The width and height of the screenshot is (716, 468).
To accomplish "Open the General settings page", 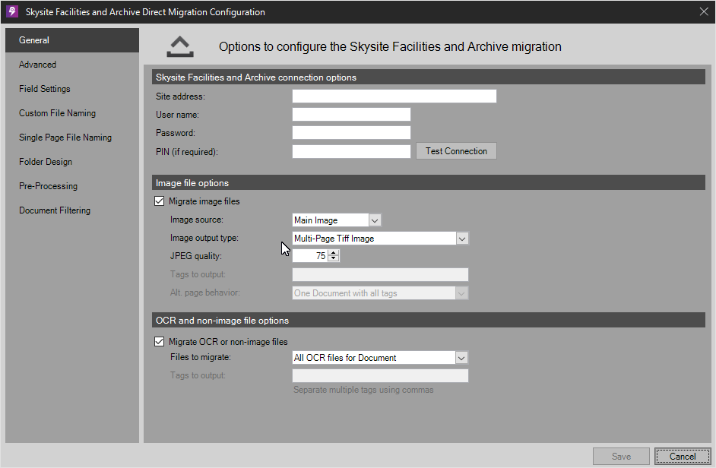I will pyautogui.click(x=72, y=40).
